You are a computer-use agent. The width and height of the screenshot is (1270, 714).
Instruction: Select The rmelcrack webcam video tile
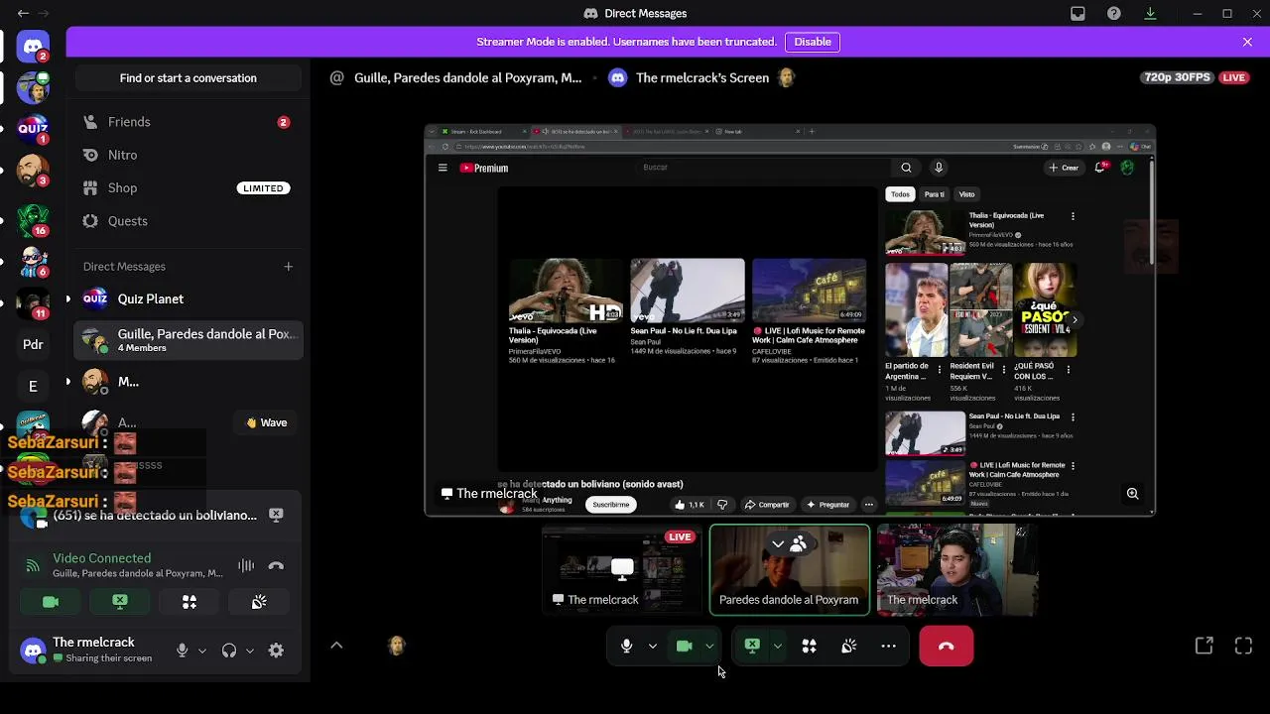click(x=957, y=569)
